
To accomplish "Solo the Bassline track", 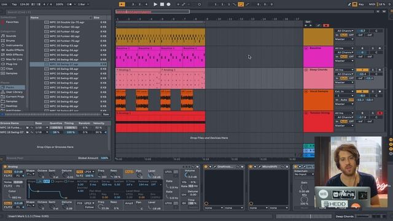I will [373, 48].
